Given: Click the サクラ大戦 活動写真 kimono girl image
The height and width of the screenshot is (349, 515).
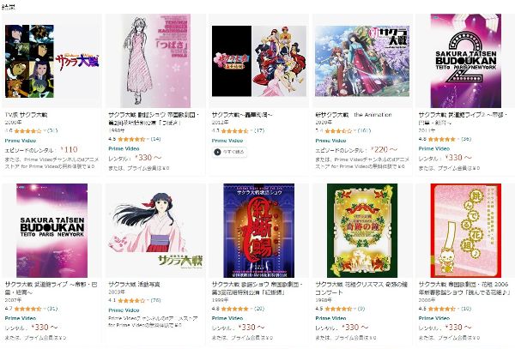Looking at the screenshot, I should (155, 231).
